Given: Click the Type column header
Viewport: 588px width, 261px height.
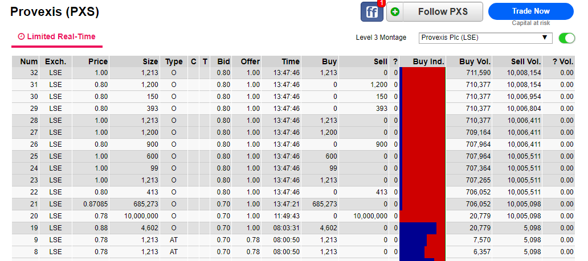Looking at the screenshot, I should click(174, 62).
